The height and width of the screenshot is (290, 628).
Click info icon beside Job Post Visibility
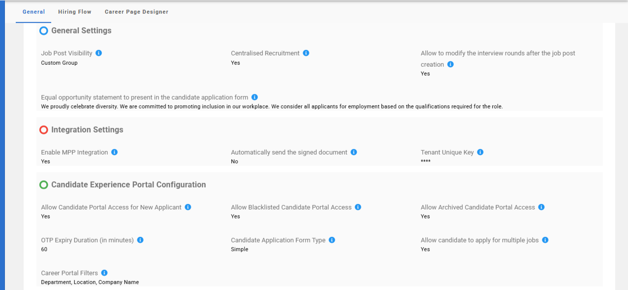(x=98, y=53)
